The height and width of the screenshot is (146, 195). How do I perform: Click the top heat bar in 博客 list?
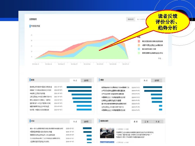[x=152, y=87]
